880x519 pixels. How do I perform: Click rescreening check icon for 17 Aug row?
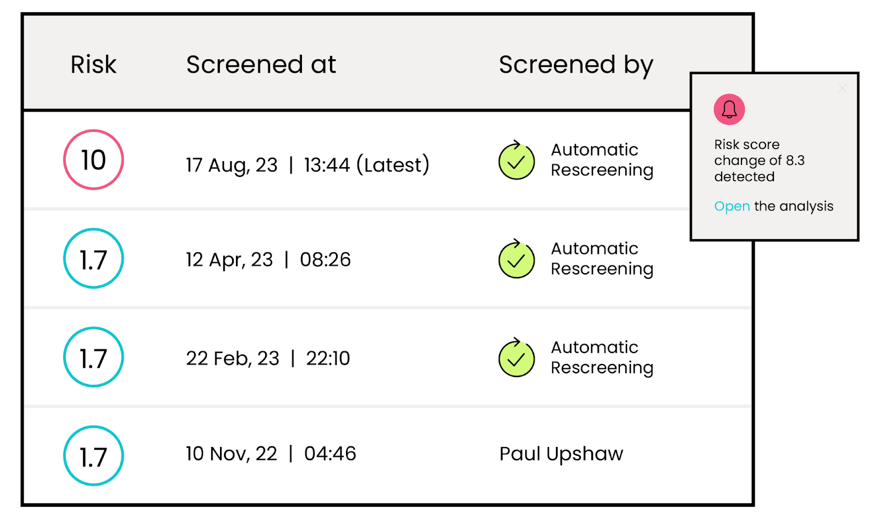click(x=516, y=161)
